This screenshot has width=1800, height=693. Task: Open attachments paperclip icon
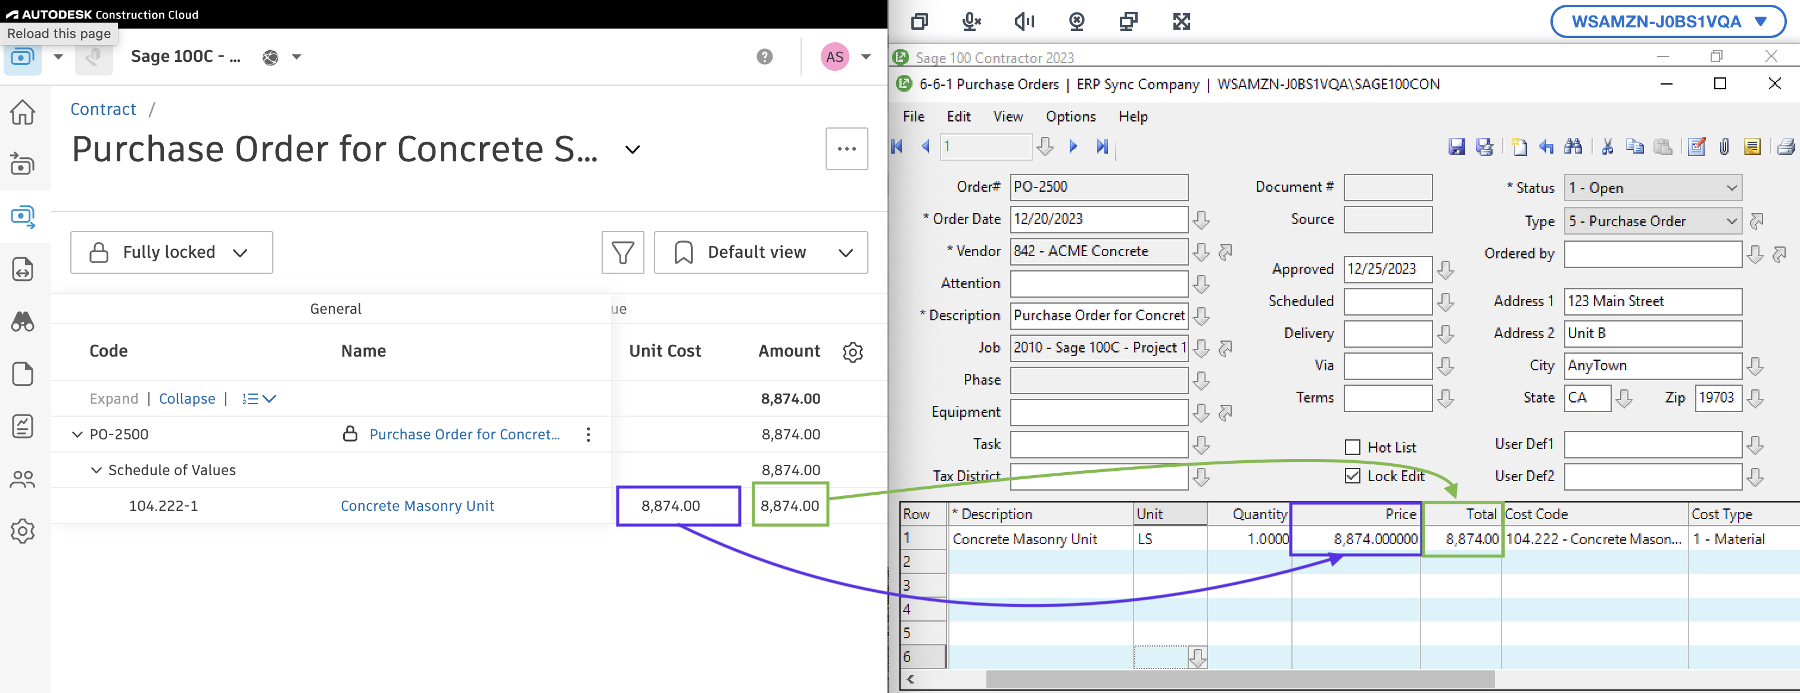pyautogui.click(x=1724, y=146)
